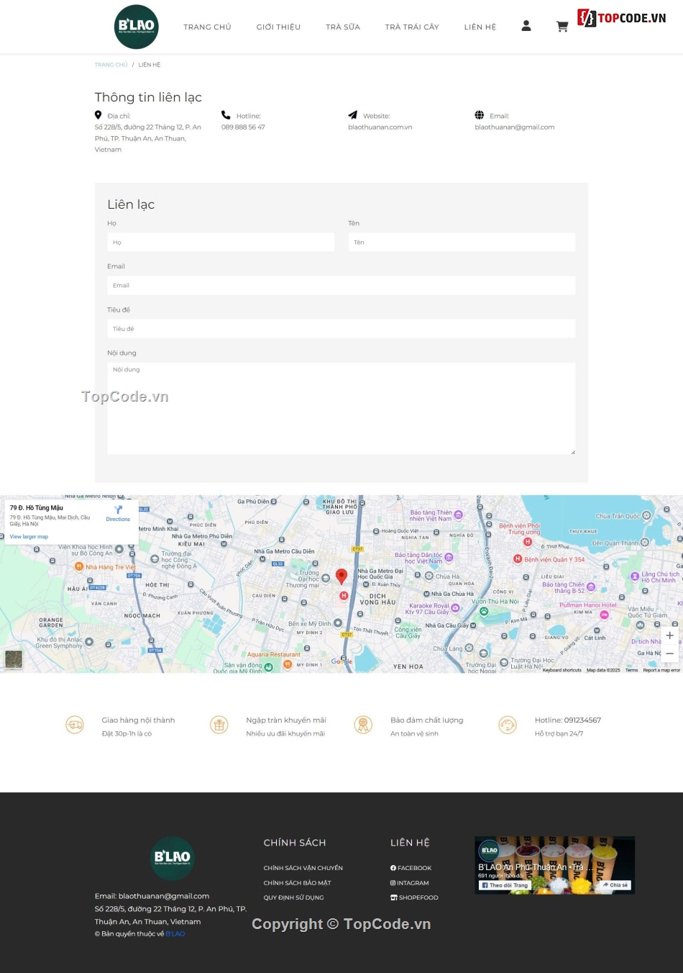This screenshot has width=683, height=973.
Task: Click Ngập tràn khuyến mãi text
Action: tap(286, 720)
